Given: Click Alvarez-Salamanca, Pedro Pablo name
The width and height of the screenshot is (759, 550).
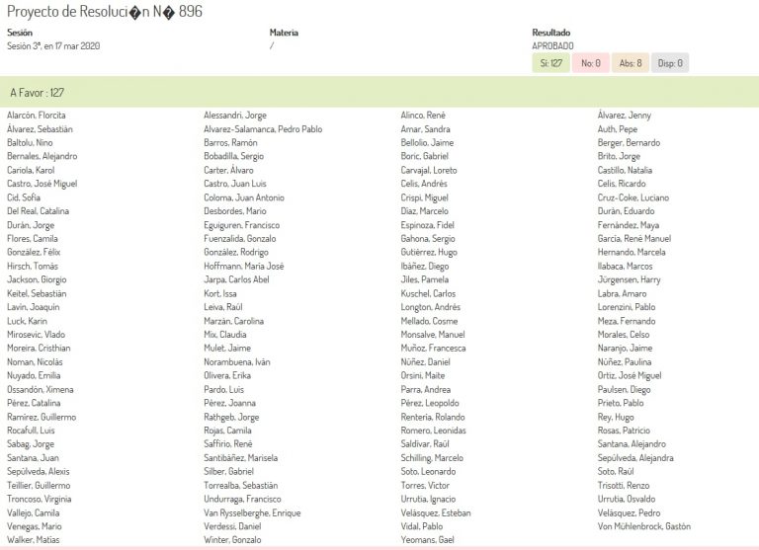Looking at the screenshot, I should point(262,129).
